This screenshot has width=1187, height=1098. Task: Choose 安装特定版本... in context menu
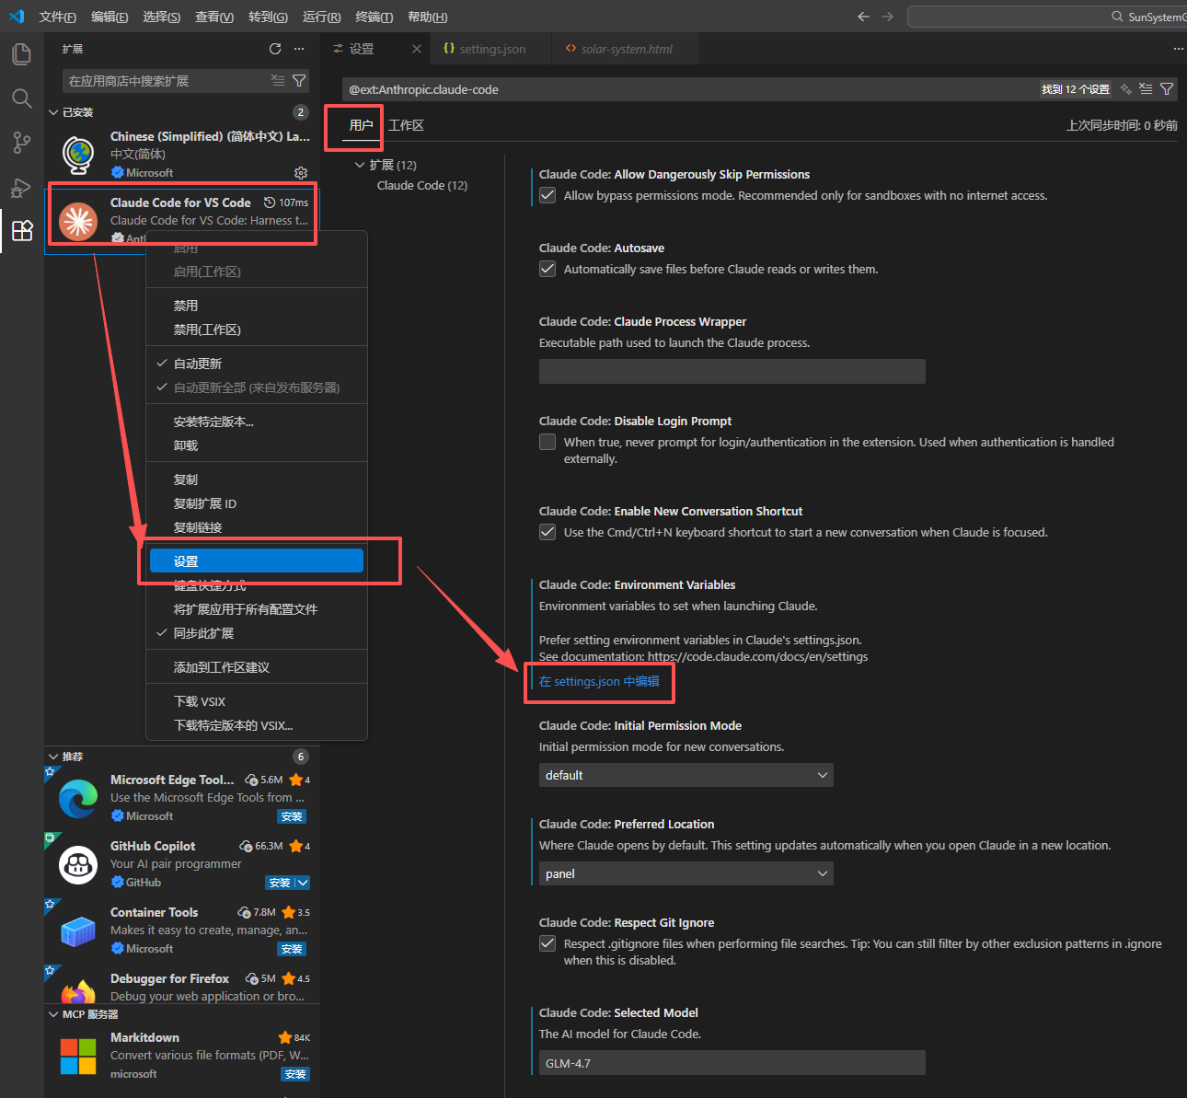[x=257, y=422]
